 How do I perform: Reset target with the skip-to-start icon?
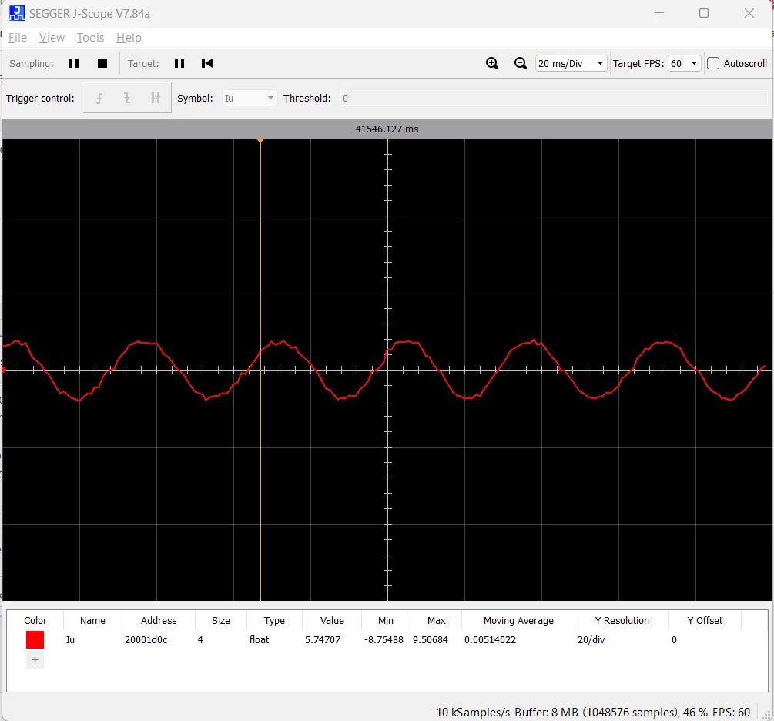(x=207, y=63)
